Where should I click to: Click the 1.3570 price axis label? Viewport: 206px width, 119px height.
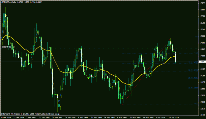pyautogui.click(x=202, y=109)
